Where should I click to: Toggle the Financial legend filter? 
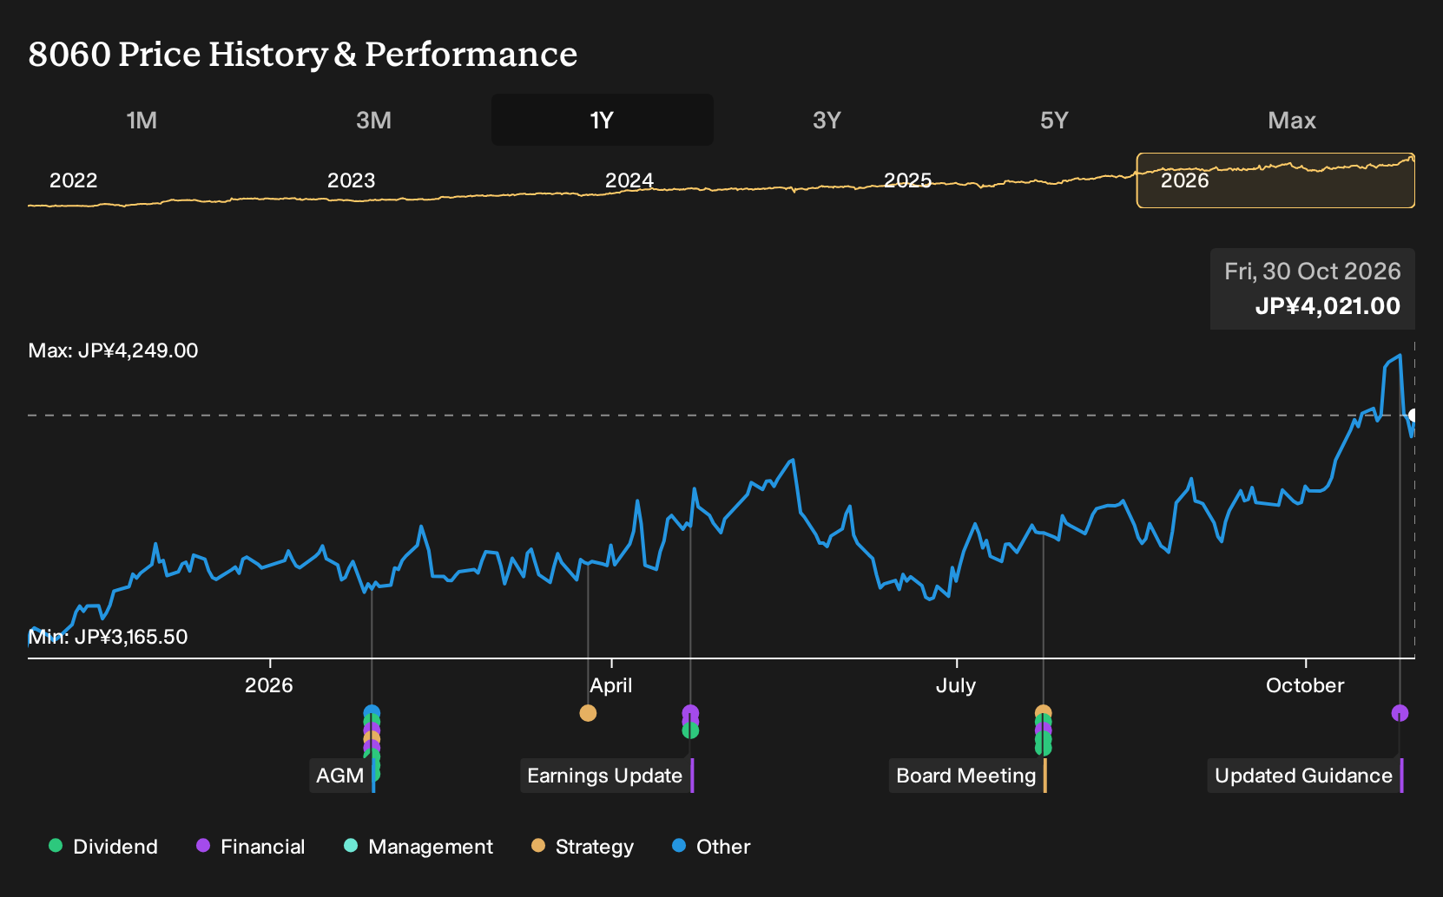tap(251, 847)
